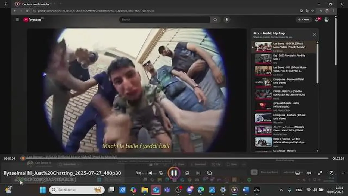Open Microsoft Edge from the taskbar

201,190
